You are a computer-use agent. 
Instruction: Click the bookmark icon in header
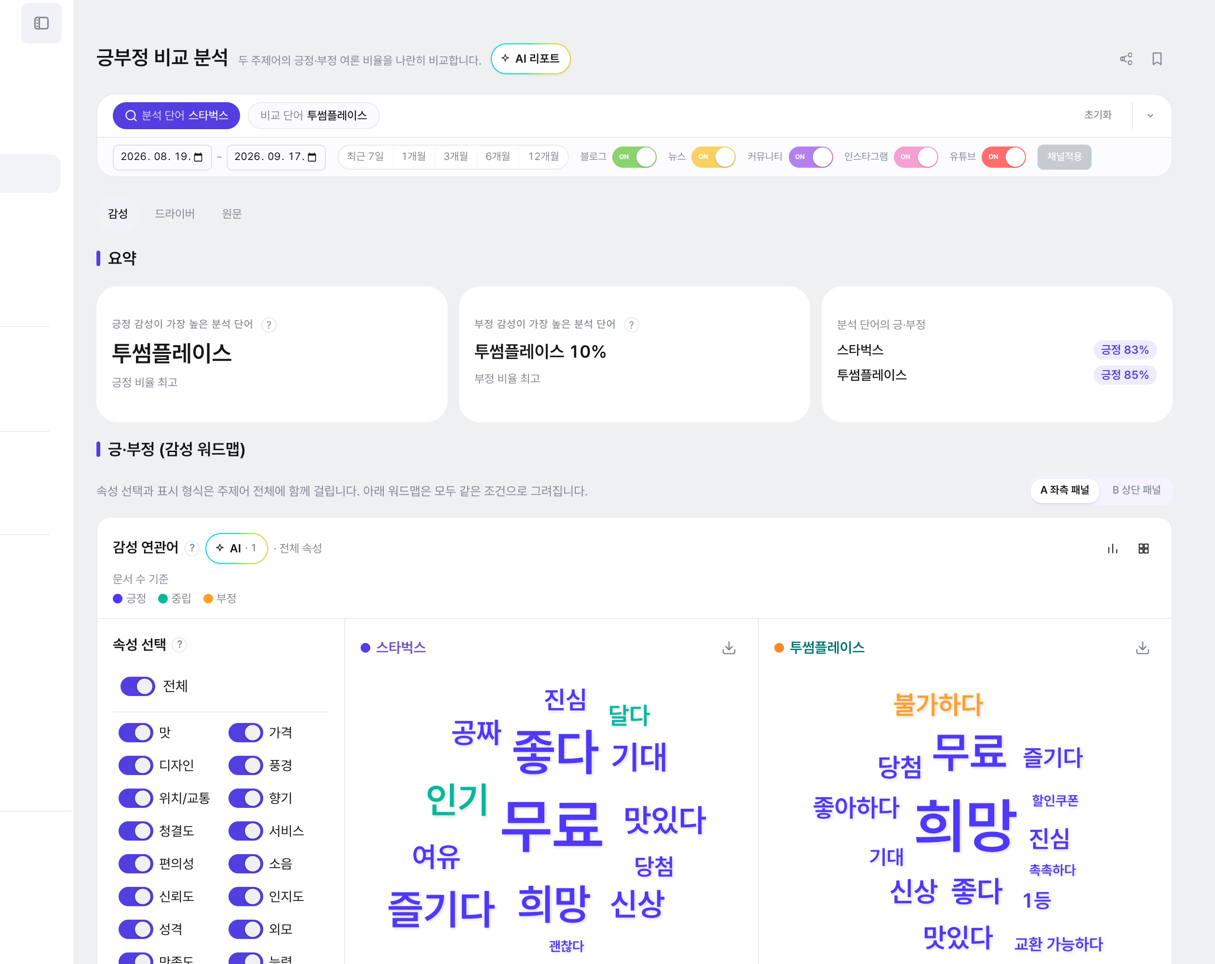click(x=1157, y=59)
